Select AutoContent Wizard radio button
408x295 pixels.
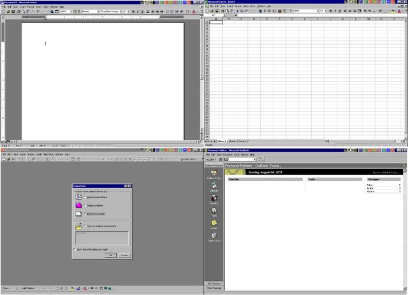coord(85,198)
